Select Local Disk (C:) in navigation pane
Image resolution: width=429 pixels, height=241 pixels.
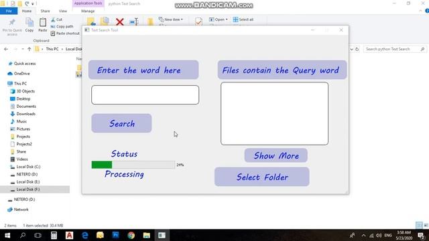tap(28, 167)
